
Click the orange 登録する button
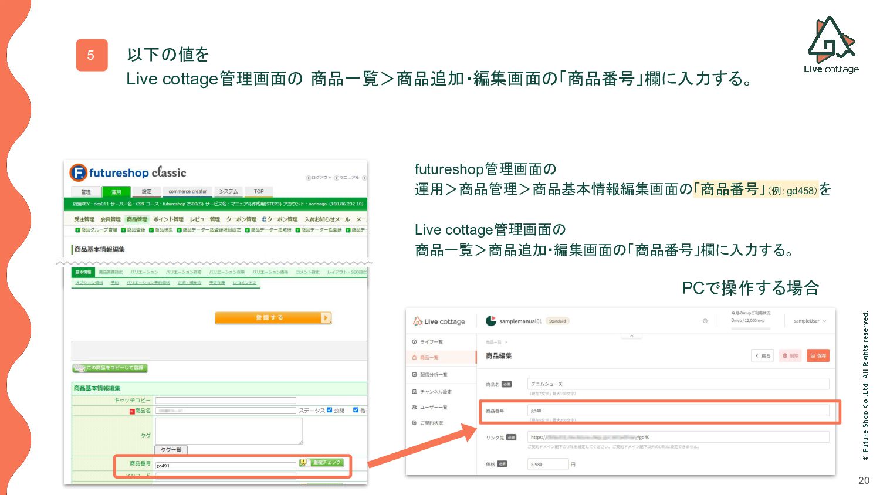point(273,318)
